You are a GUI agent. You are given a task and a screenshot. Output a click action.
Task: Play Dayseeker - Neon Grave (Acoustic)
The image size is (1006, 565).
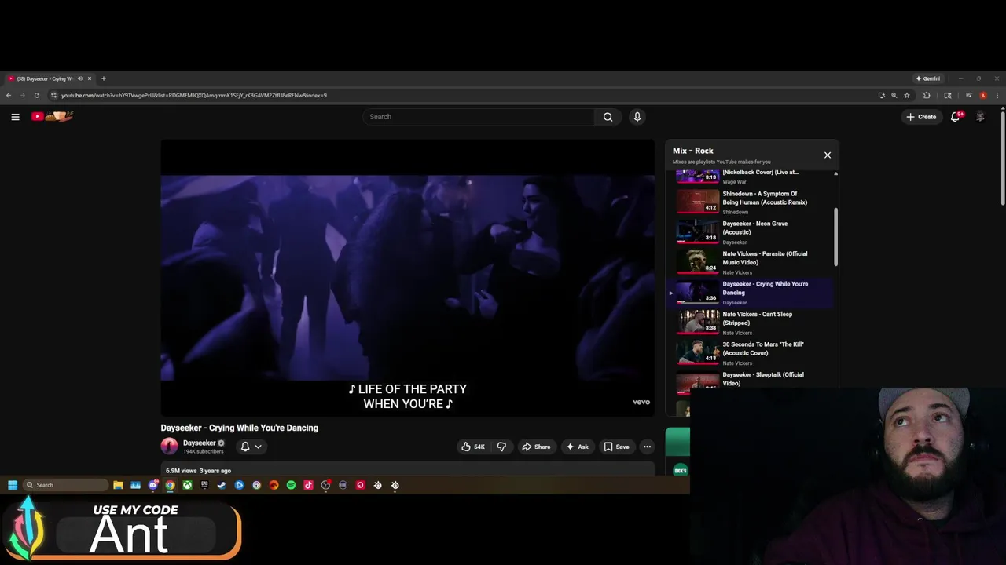point(751,231)
